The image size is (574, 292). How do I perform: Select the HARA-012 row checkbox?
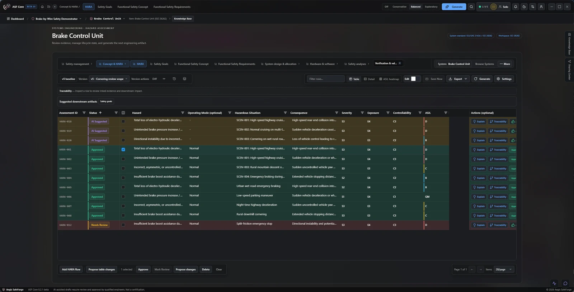click(123, 225)
